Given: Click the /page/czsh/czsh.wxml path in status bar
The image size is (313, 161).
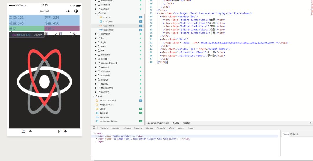Looking at the screenshot, I should (x=158, y=123).
